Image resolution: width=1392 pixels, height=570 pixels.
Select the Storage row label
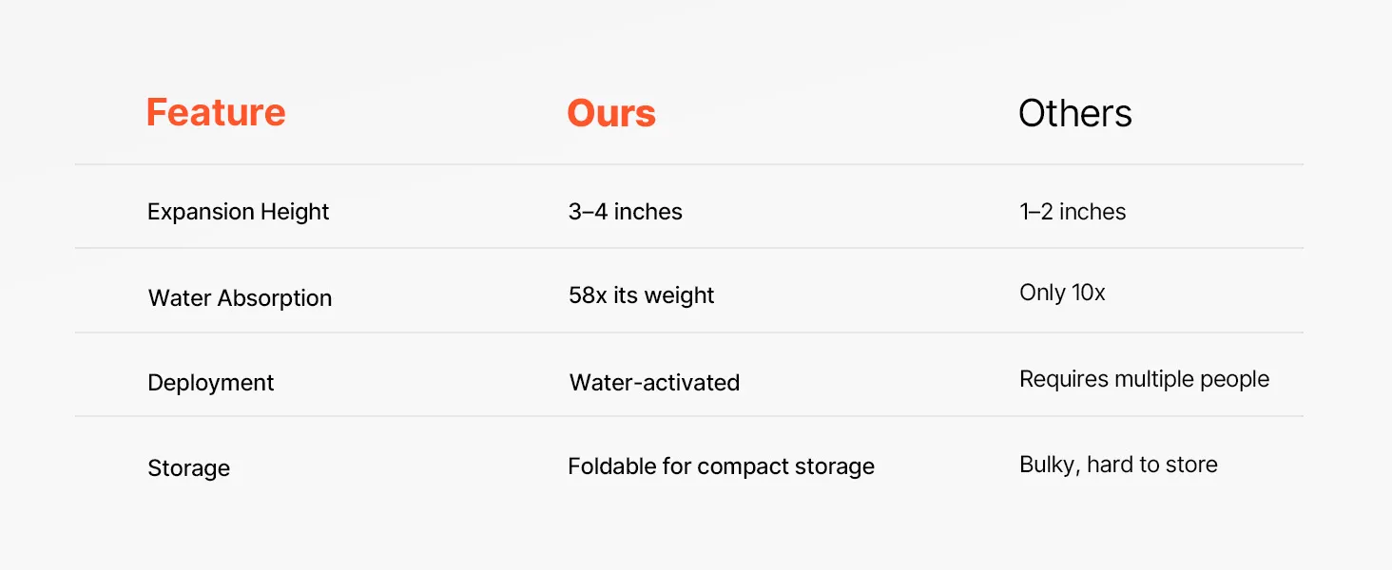(x=188, y=468)
